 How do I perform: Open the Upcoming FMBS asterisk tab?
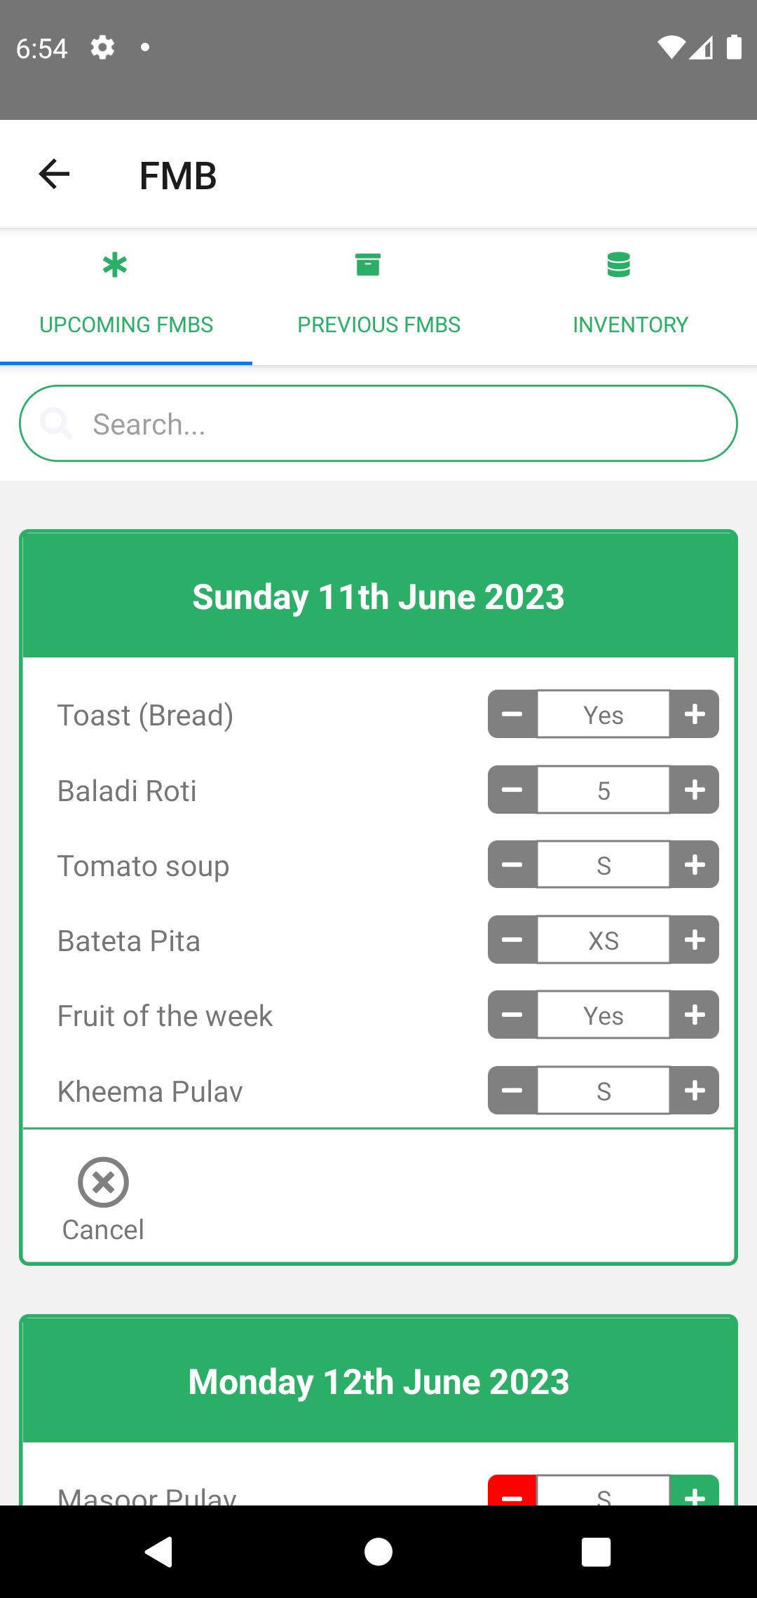126,295
